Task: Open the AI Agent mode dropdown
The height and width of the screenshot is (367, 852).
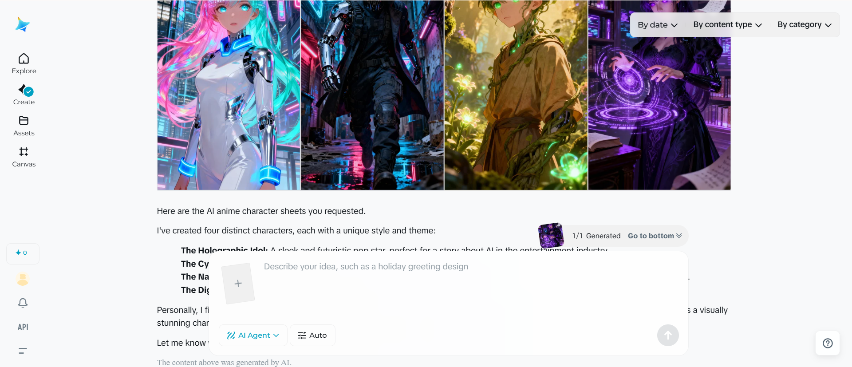Action: (253, 335)
